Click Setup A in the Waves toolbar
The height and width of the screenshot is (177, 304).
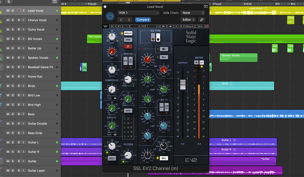[189, 26]
